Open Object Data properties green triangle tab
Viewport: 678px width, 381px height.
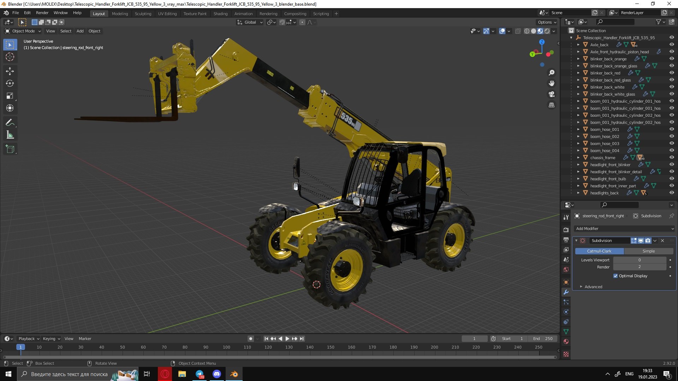(x=566, y=332)
